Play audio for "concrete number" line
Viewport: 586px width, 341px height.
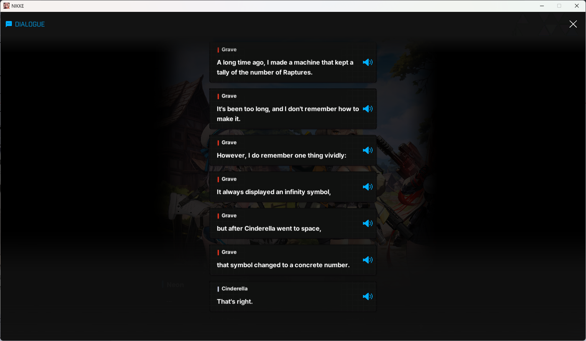(368, 260)
